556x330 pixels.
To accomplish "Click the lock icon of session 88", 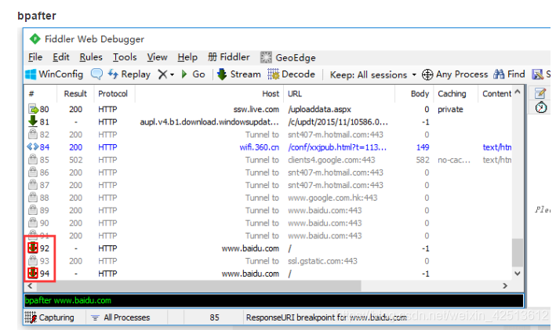I will point(33,198).
